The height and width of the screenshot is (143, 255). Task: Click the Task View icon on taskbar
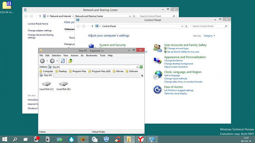pos(26,139)
